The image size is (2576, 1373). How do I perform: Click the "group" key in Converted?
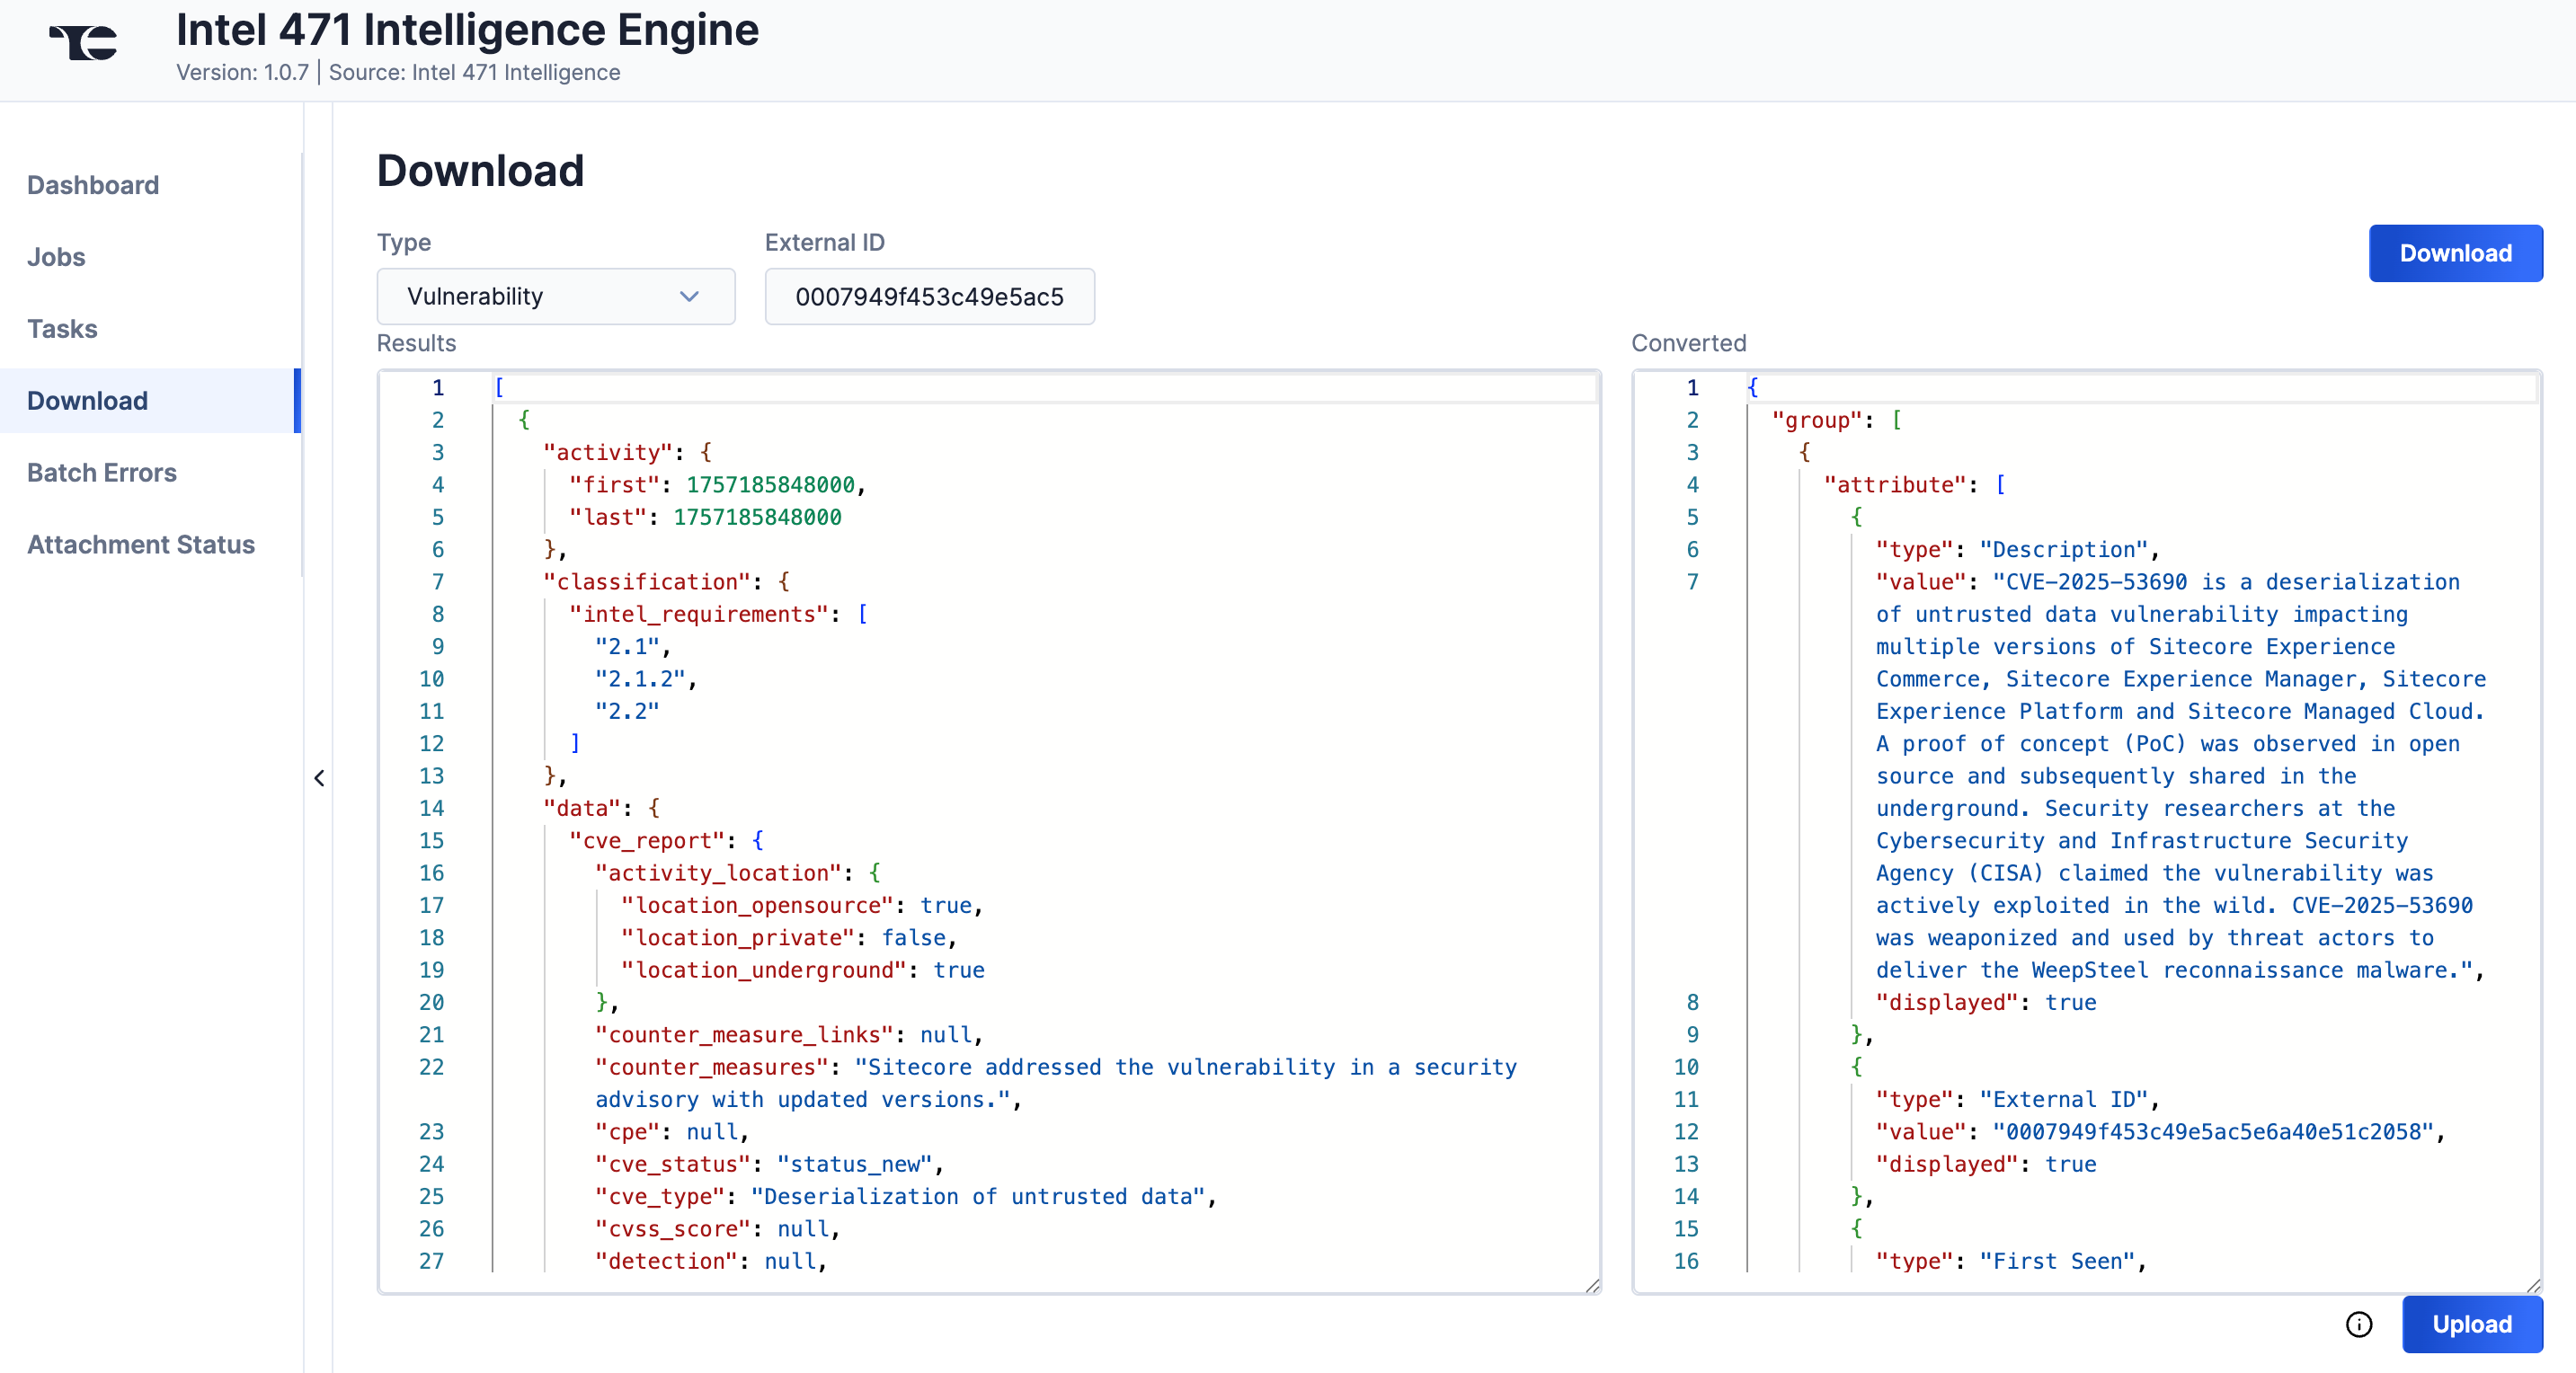1816,420
